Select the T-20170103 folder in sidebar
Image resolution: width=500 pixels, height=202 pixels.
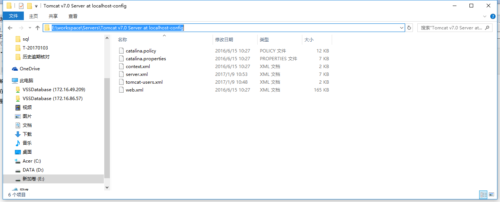35,48
